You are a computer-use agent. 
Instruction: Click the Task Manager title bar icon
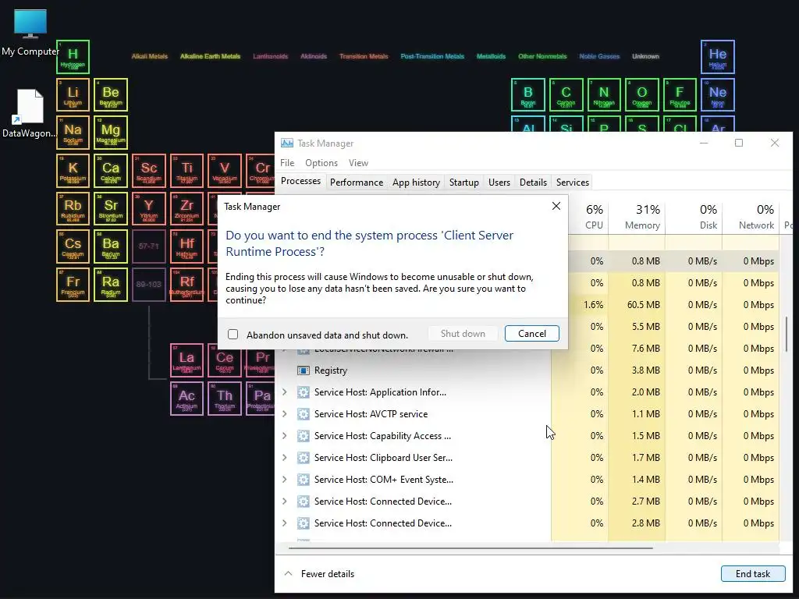pos(287,144)
